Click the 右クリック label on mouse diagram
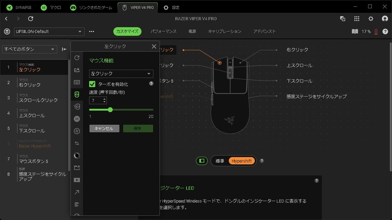Screen dimensions: 392x220 tap(297, 50)
